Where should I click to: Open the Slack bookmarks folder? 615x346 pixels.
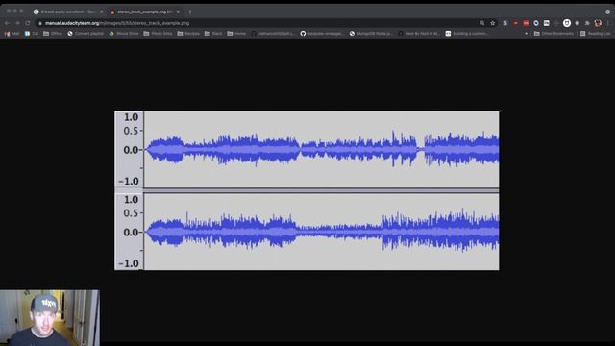[x=213, y=34]
